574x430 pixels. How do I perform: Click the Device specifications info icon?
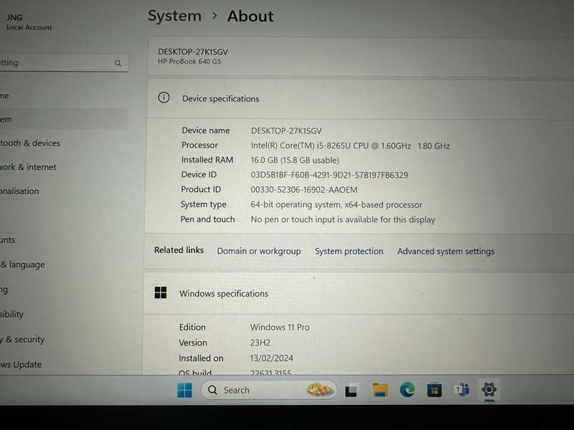pos(164,97)
